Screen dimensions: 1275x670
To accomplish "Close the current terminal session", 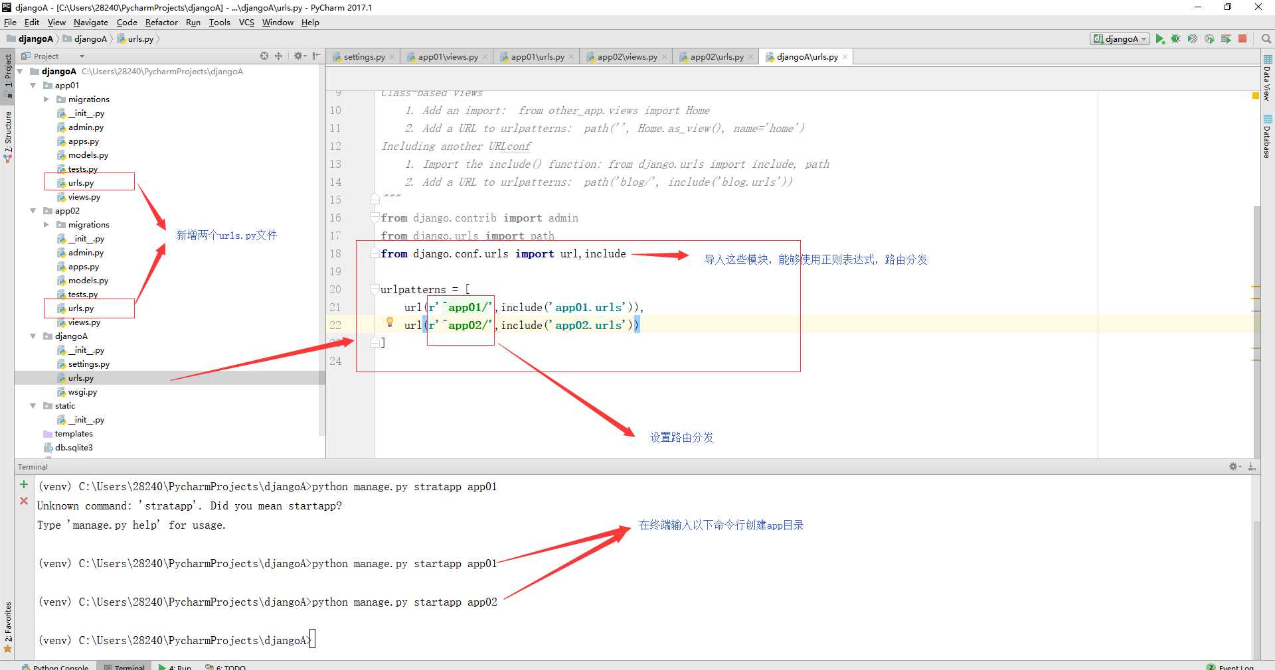I will pos(24,501).
